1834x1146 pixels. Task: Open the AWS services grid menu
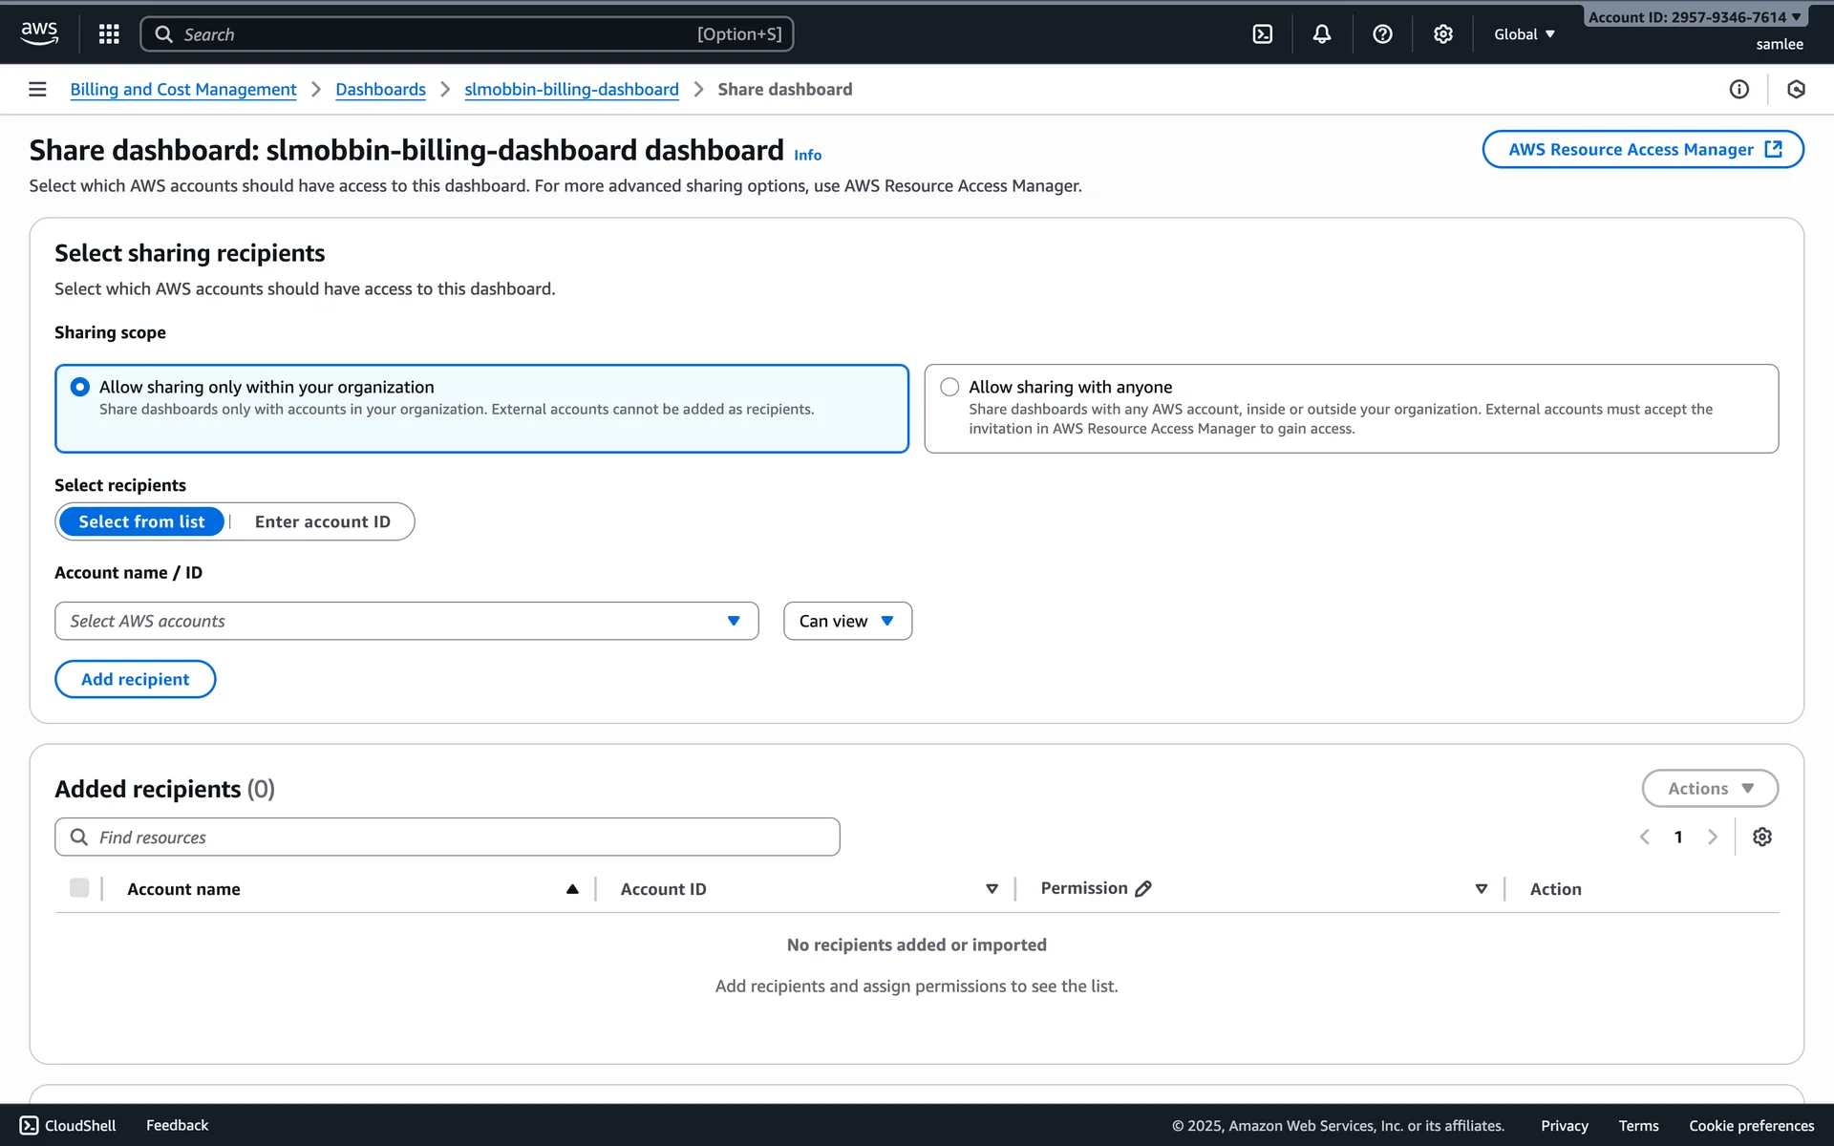click(x=109, y=34)
